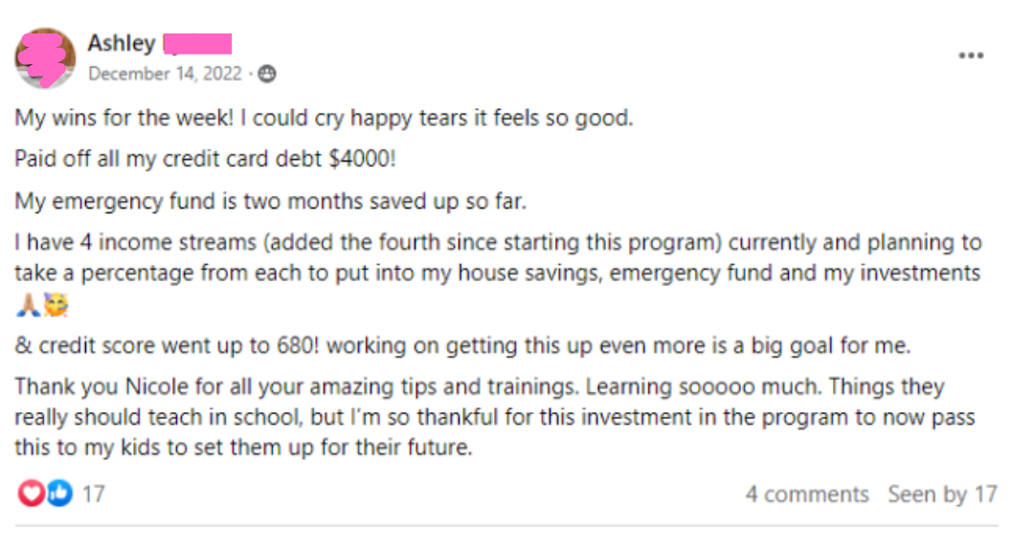The image size is (1034, 549).
Task: Open the "Seen by 17" viewers list
Action: [942, 494]
